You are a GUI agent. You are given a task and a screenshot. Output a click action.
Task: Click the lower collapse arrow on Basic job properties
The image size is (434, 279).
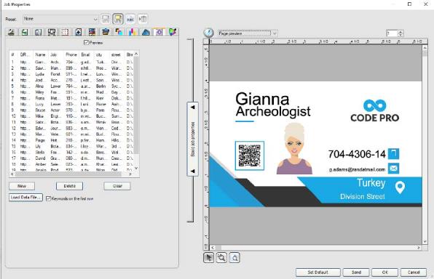click(x=193, y=171)
